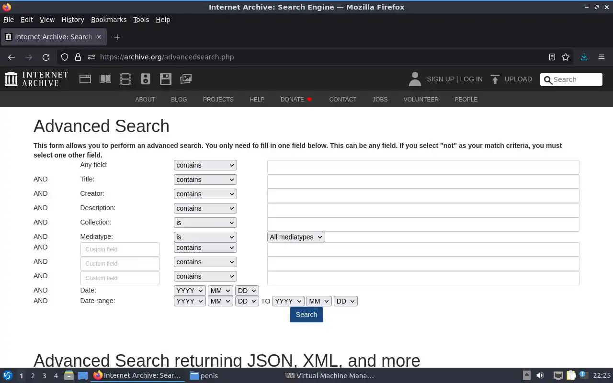The image size is (613, 383).
Task: Toggle reader view icon
Action: pos(552,57)
